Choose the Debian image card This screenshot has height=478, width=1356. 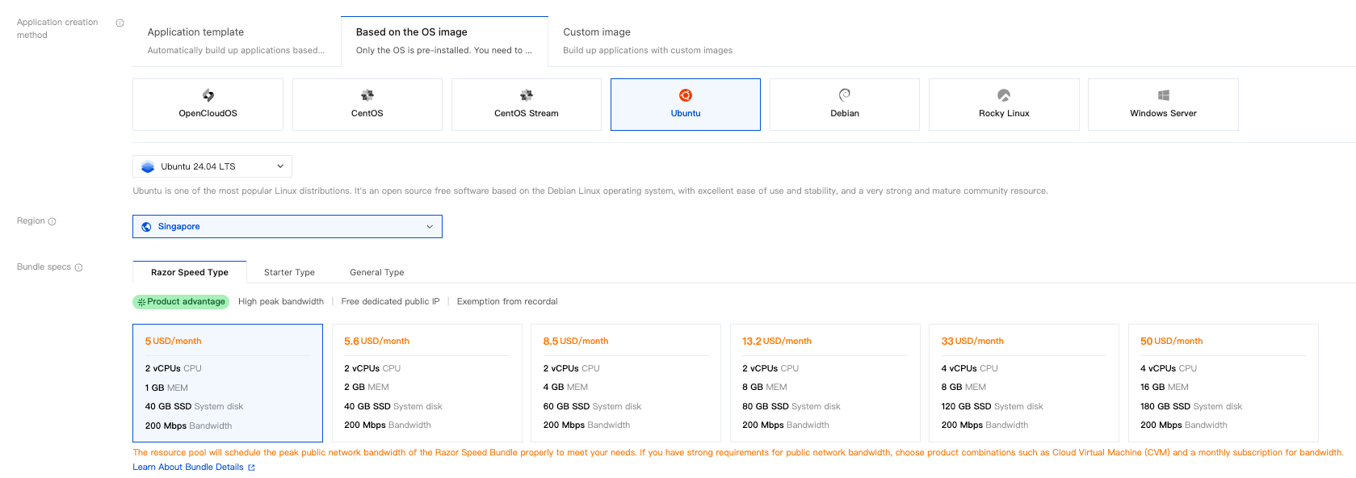(845, 104)
